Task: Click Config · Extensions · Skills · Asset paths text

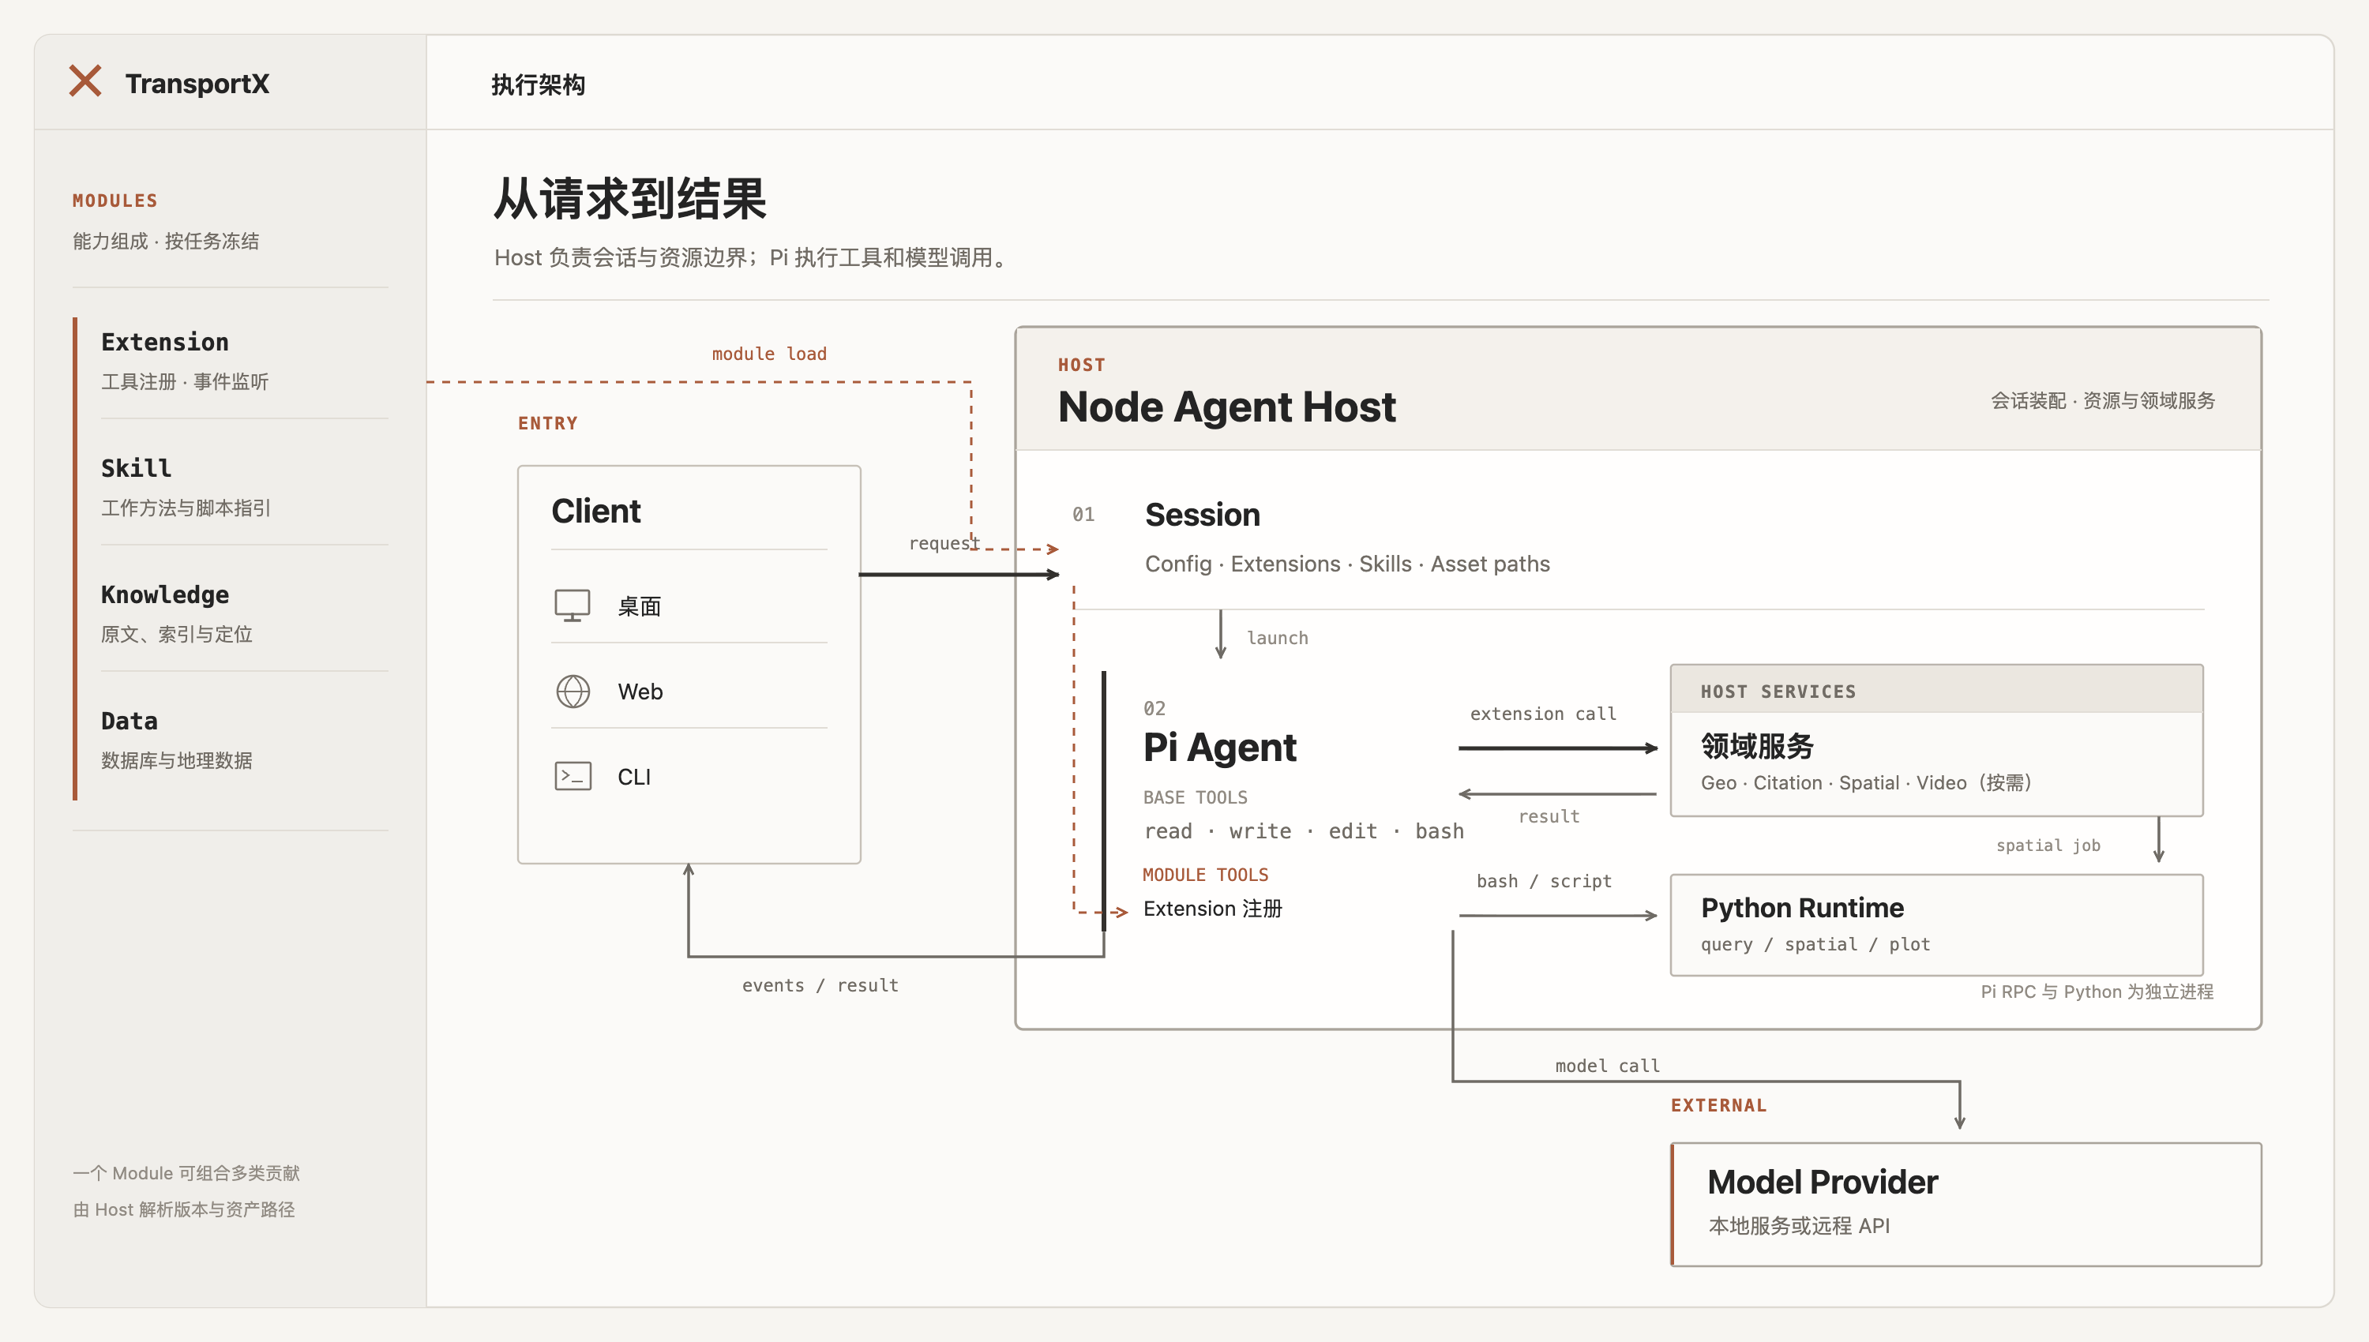Action: (1348, 564)
